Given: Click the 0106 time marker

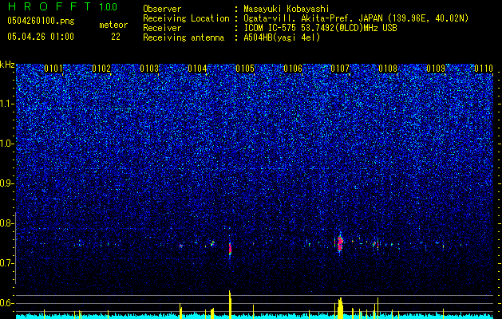Looking at the screenshot, I should [293, 69].
